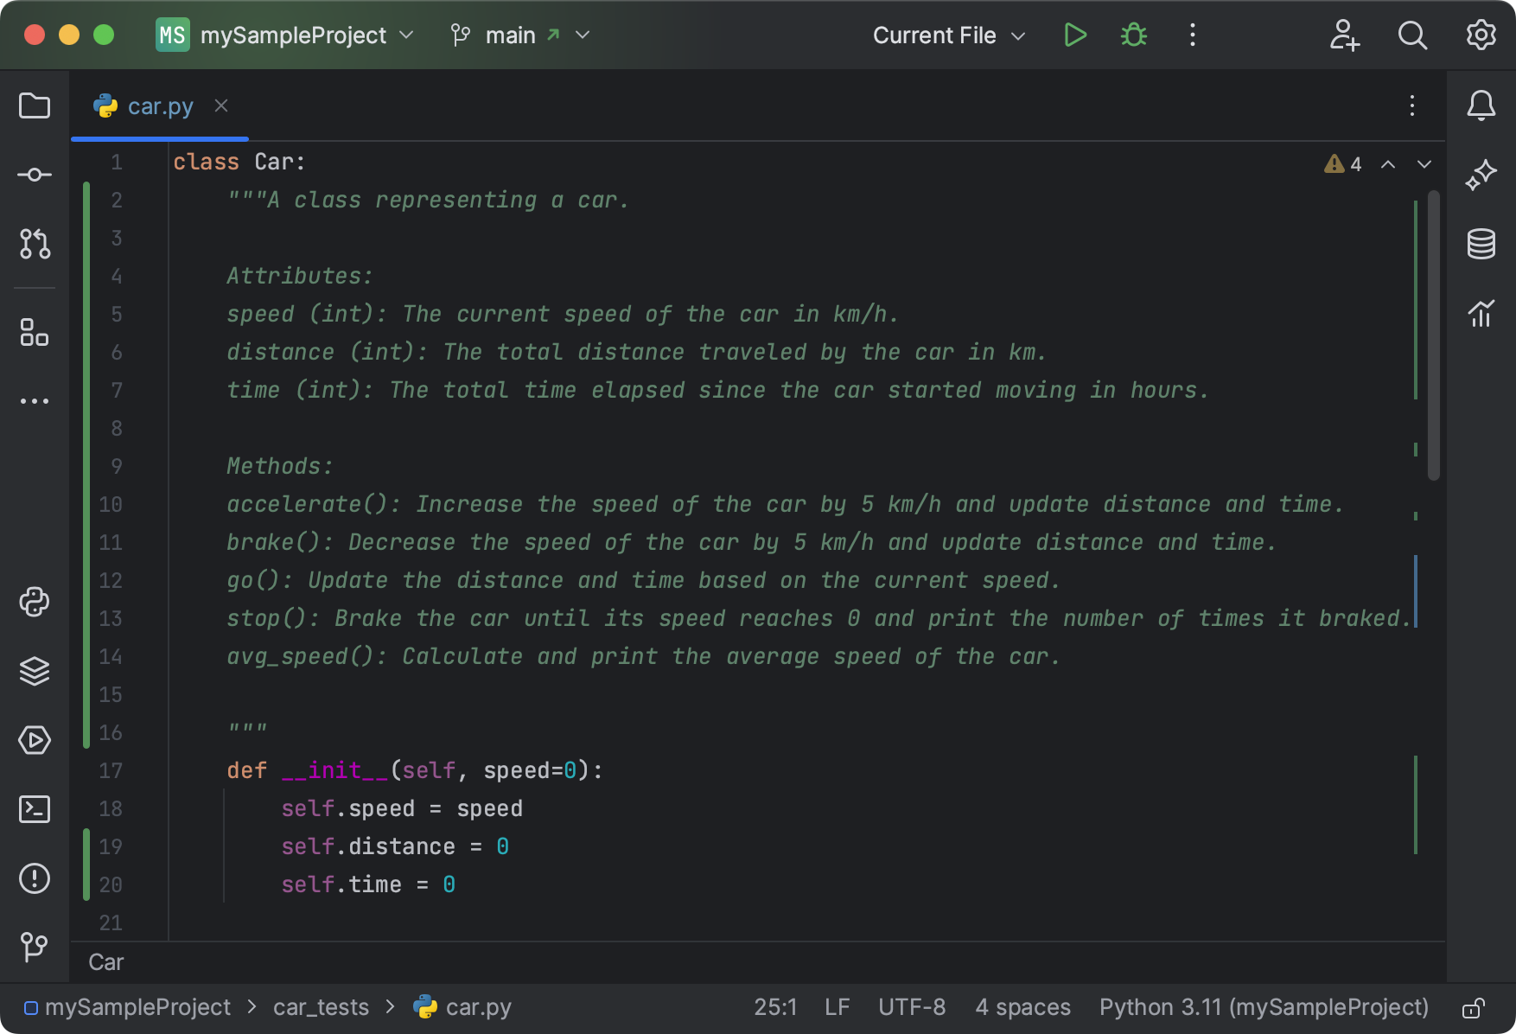Open the Database tool window
The image size is (1516, 1034).
pos(1481,244)
